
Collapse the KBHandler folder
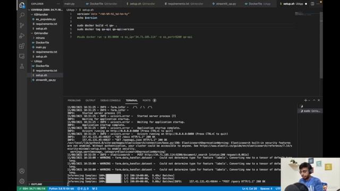pyautogui.click(x=41, y=14)
